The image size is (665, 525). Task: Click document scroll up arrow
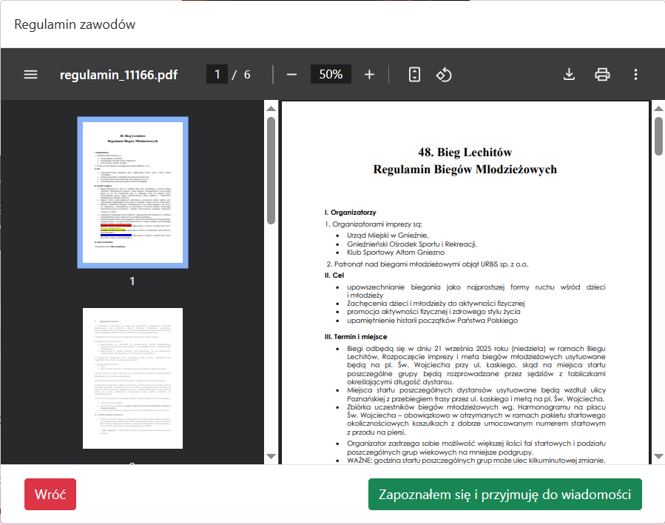coord(658,109)
